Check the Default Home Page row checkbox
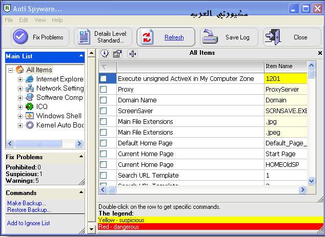Viewport: 325px width, 237px height. pyautogui.click(x=103, y=143)
